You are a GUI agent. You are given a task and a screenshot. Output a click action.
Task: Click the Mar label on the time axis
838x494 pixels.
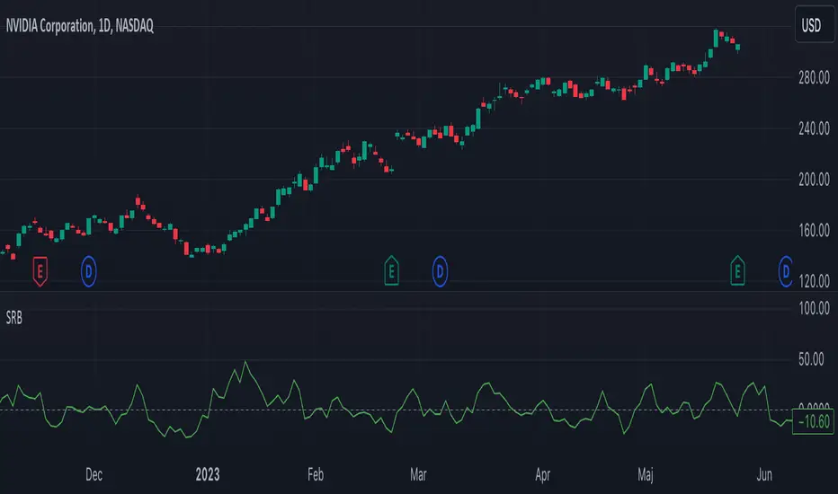point(418,475)
